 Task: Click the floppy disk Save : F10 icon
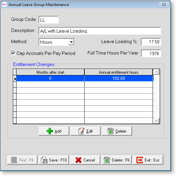point(44,160)
